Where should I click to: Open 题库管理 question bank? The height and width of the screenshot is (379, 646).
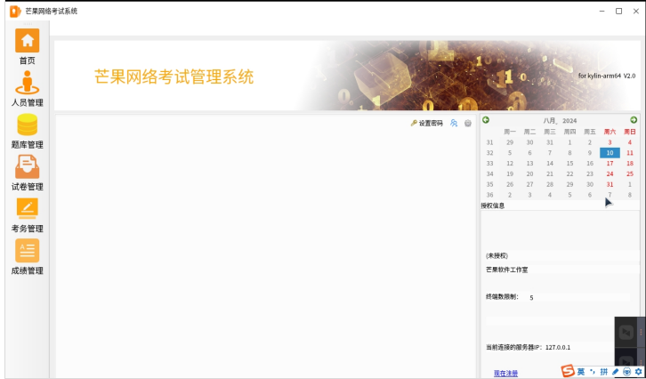[28, 125]
